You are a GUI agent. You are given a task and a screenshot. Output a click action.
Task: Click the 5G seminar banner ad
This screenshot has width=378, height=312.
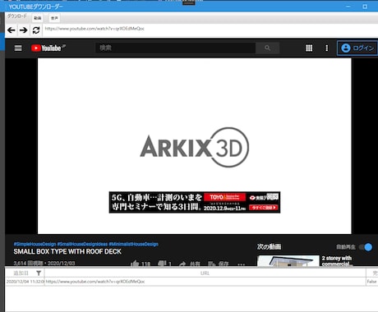coord(195,202)
